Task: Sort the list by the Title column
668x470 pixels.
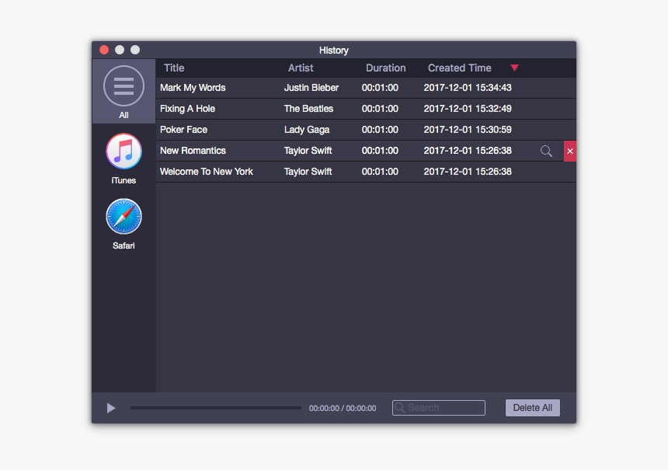Action: point(172,68)
